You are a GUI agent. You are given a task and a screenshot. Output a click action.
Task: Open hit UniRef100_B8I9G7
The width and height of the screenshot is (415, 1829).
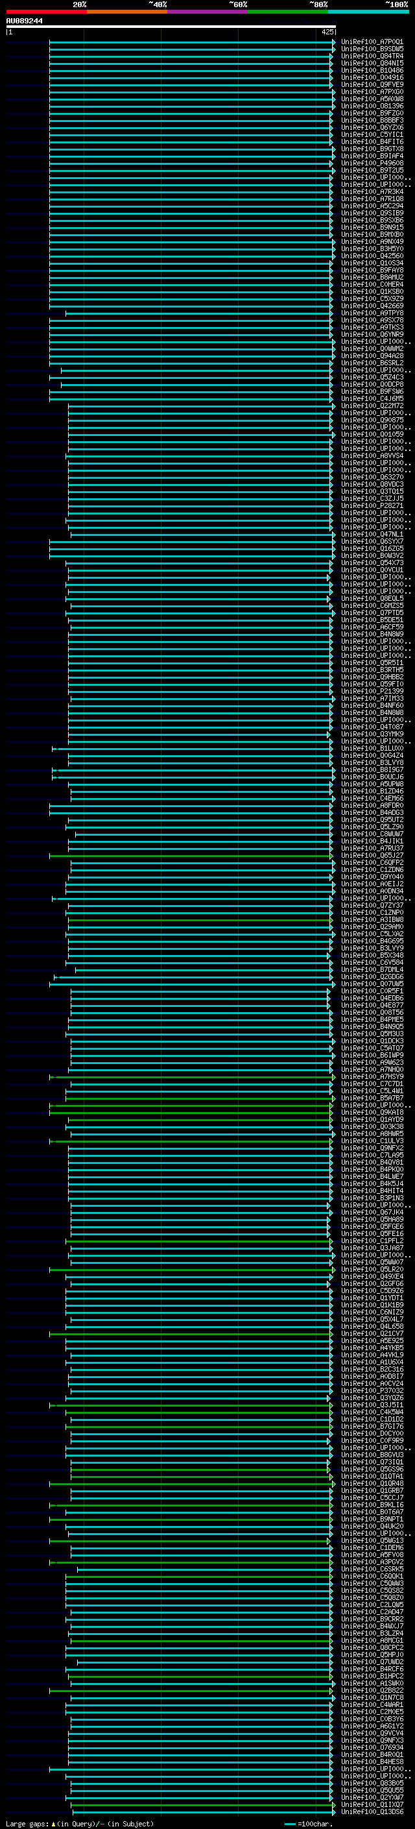[372, 769]
